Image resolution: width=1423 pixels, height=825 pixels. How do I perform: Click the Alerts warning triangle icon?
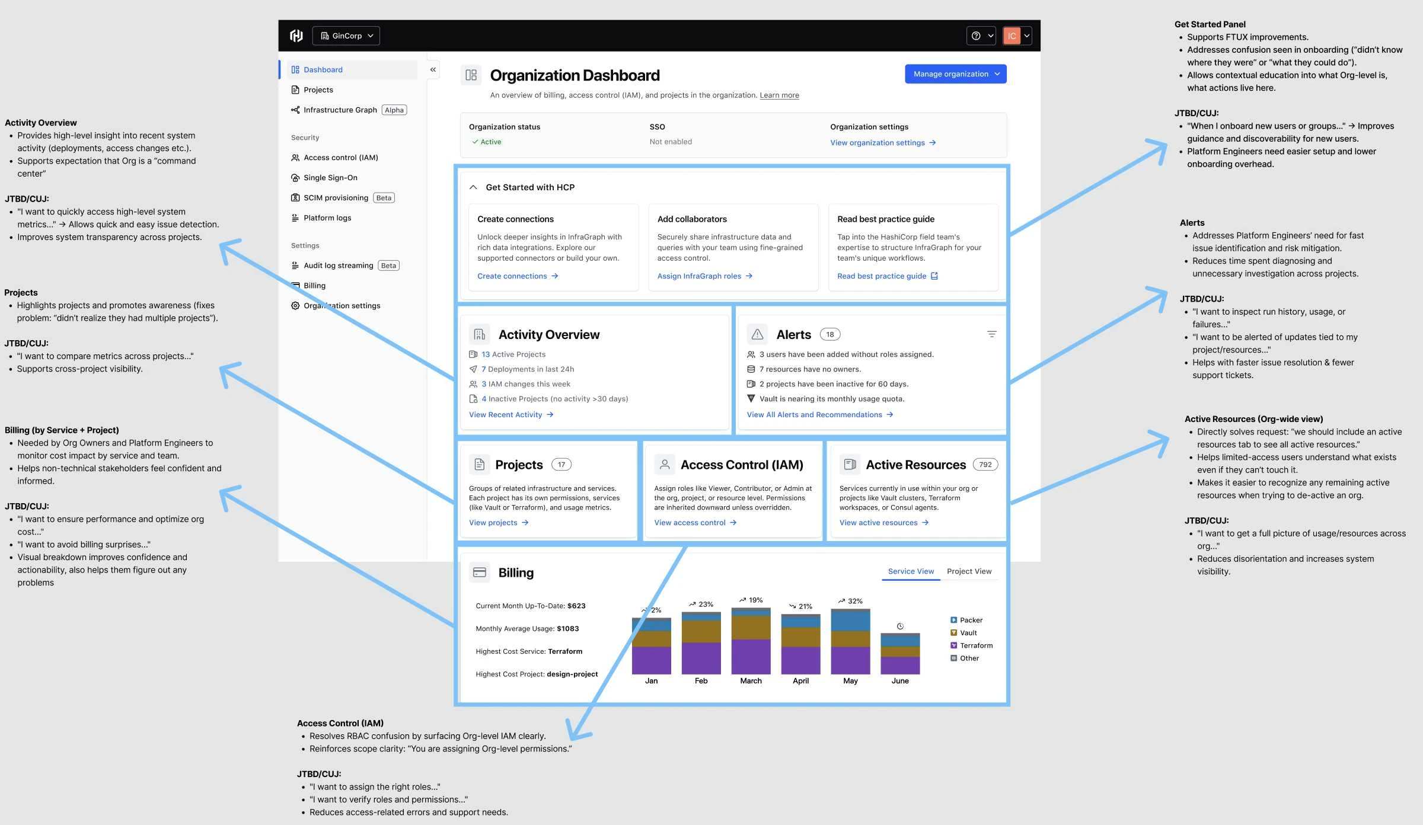pyautogui.click(x=757, y=334)
